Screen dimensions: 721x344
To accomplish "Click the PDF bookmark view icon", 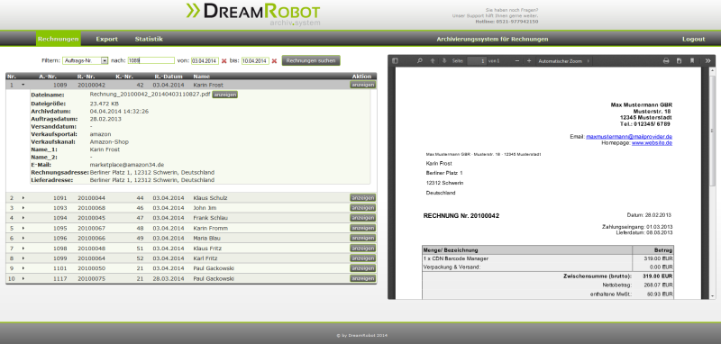I will (x=691, y=60).
